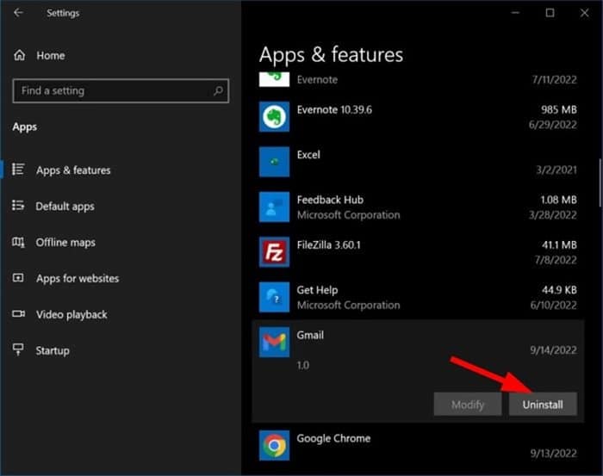Click the Video playback sidebar icon
The image size is (603, 476).
(18, 314)
